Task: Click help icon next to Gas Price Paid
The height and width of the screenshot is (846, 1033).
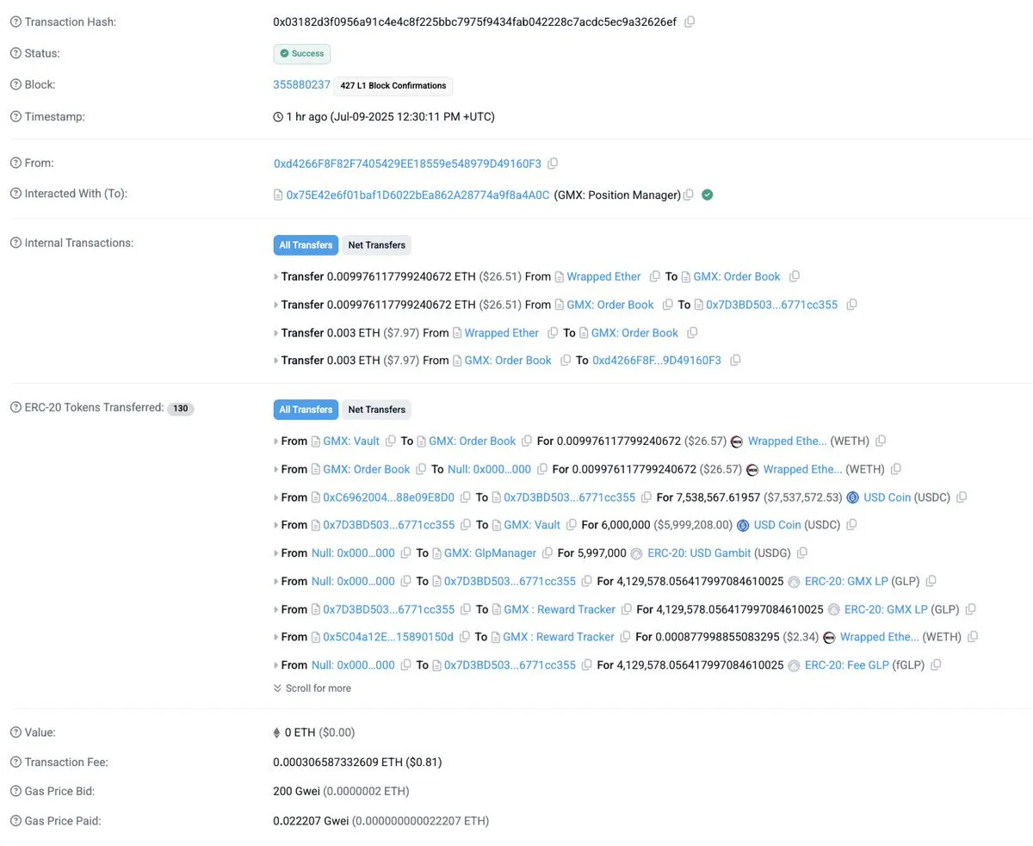Action: 15,821
